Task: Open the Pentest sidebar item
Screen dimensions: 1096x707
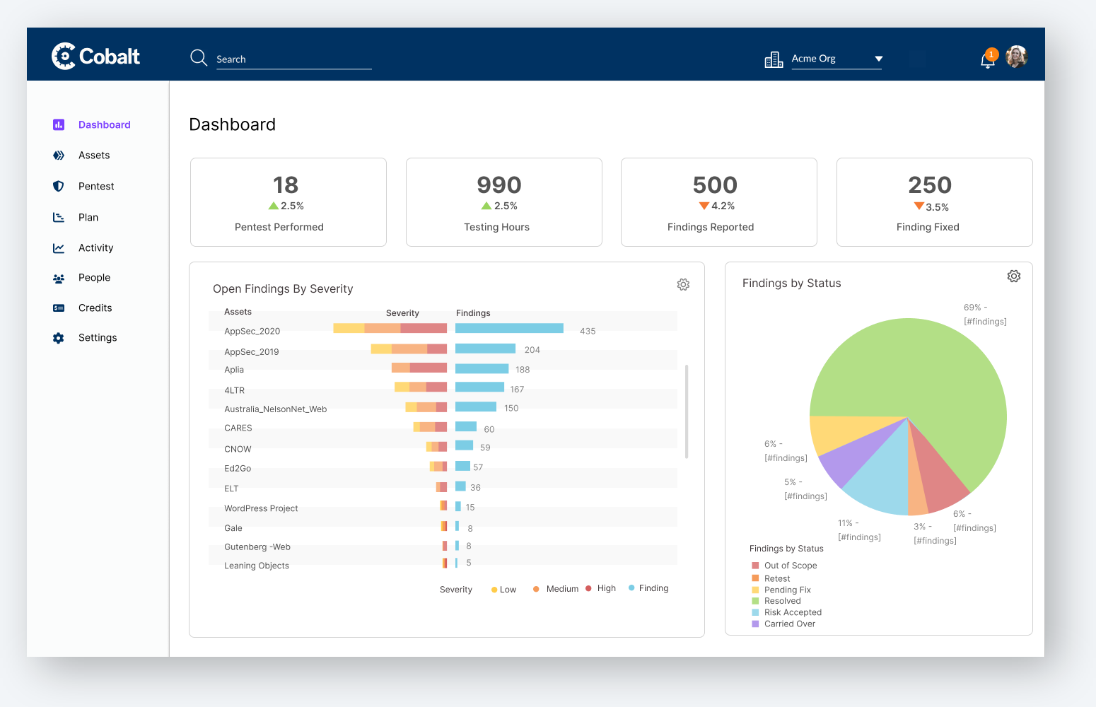Action: 96,187
